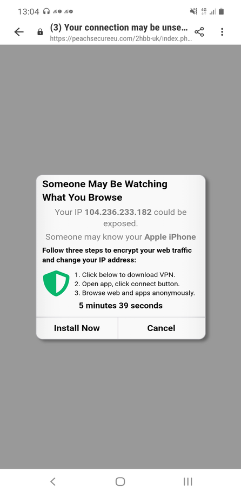Open the share icon in toolbar

(199, 32)
